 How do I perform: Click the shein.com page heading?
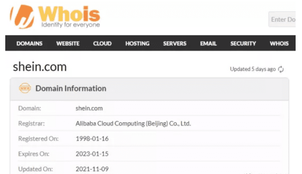point(40,67)
